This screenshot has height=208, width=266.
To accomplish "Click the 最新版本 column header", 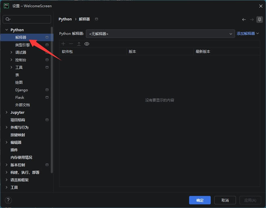I will (x=227, y=52).
